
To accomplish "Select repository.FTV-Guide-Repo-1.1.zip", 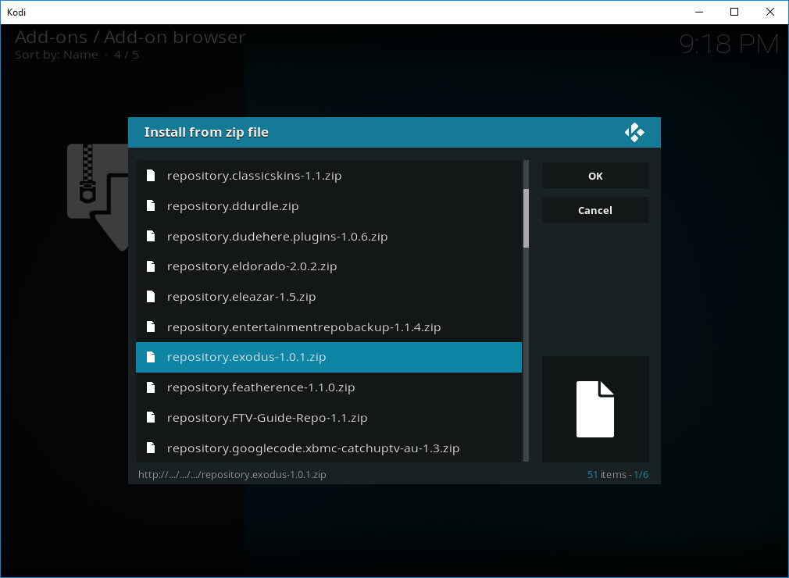I will 329,418.
